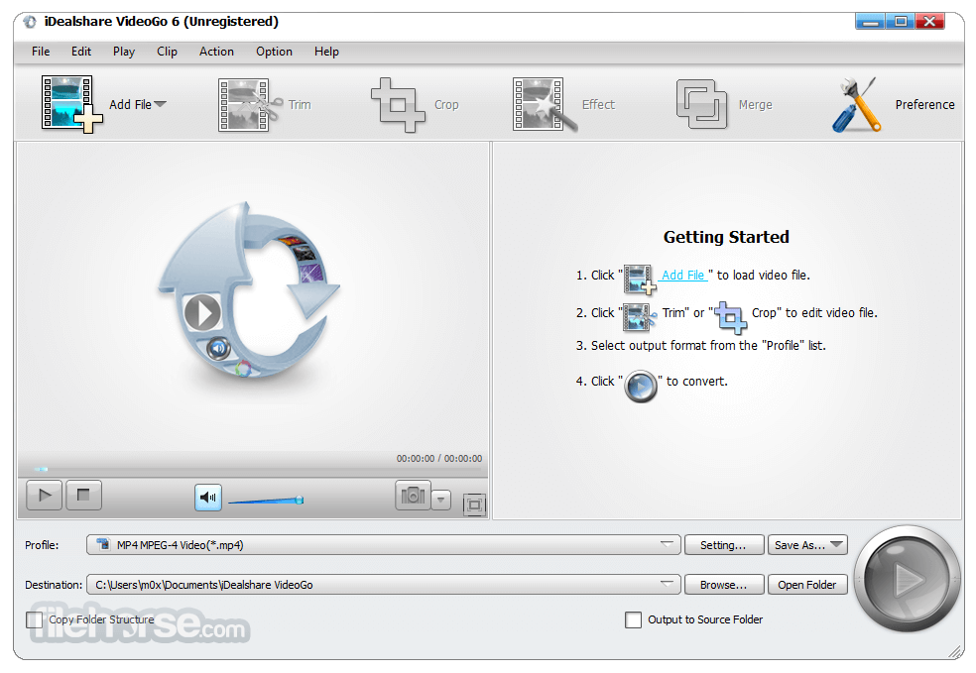
Task: Open the Edit menu
Action: [81, 52]
